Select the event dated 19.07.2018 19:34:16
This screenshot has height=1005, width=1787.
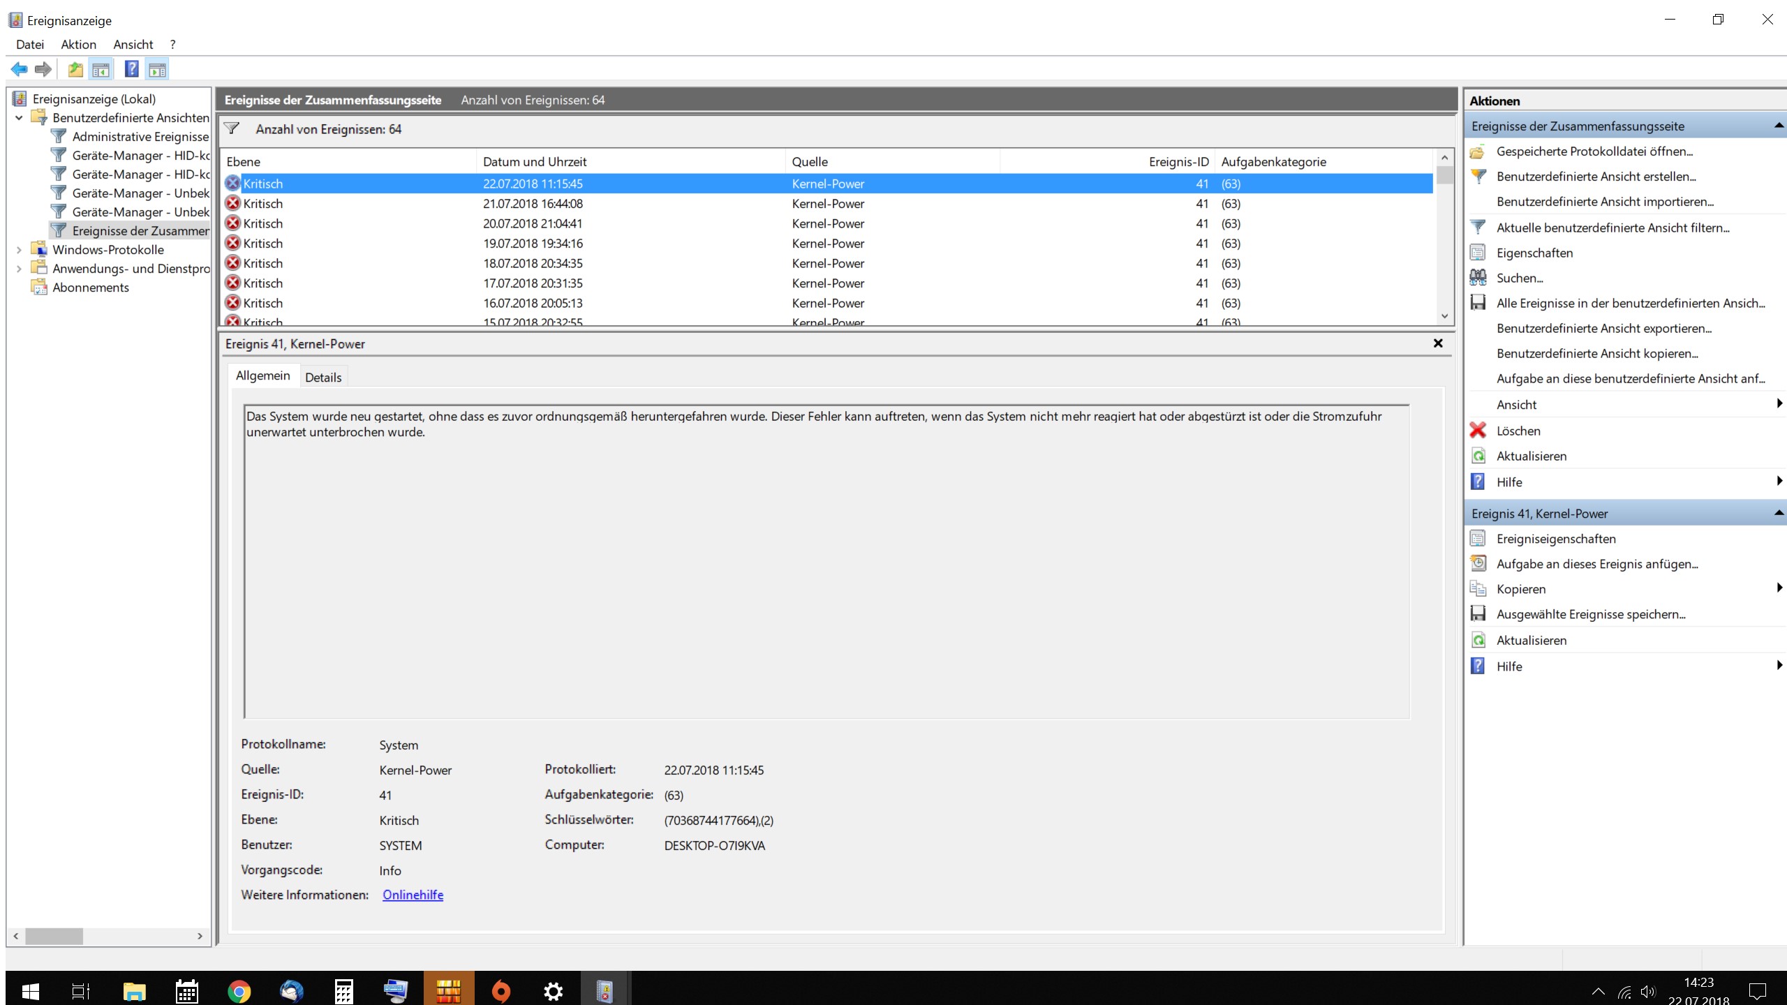coord(533,244)
